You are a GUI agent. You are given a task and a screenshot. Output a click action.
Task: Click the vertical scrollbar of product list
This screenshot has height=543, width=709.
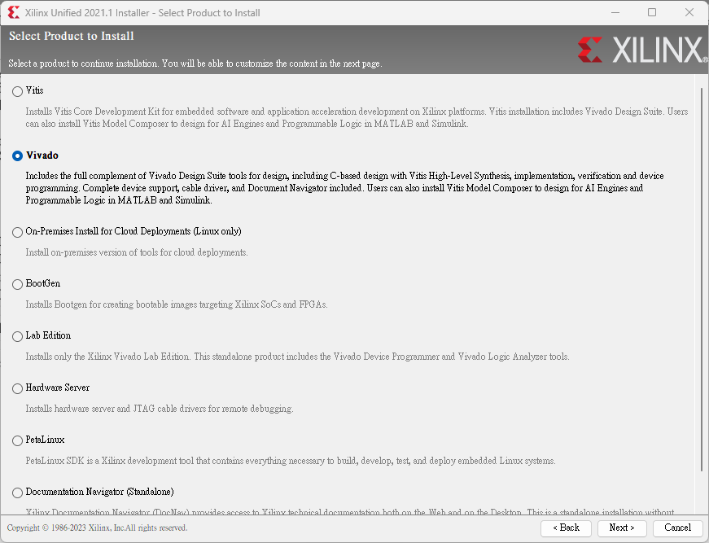[x=702, y=280]
